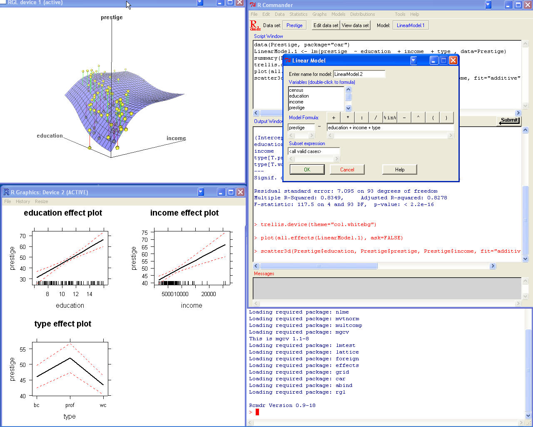
Task: Open the Statistics menu
Action: [298, 14]
